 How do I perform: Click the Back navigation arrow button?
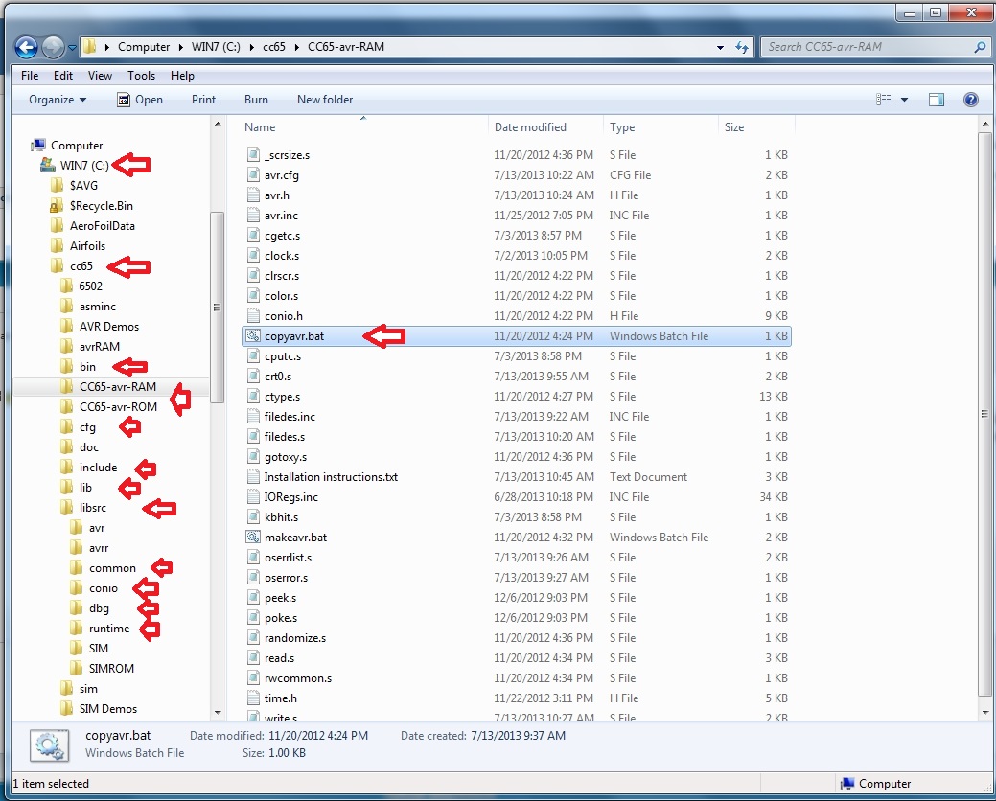point(27,46)
